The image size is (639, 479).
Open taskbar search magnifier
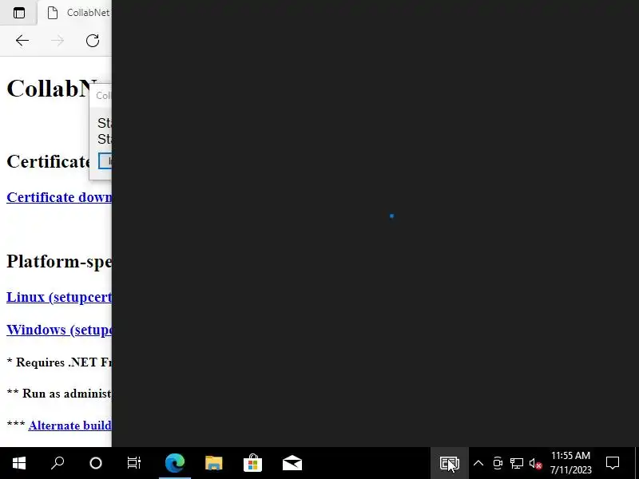point(58,463)
